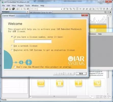Click the New Document toolbar icon
113x102 pixels.
pyautogui.click(x=4, y=9)
